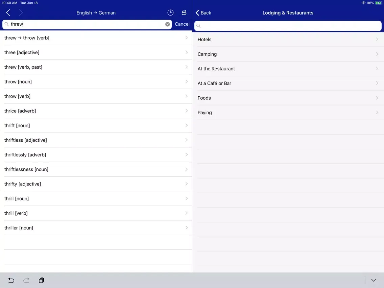Screen dimensions: 384x288
Task: Tap chevron on Foods row
Action: click(x=377, y=98)
